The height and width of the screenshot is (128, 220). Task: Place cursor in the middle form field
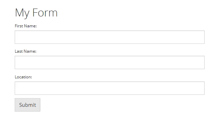109,62
